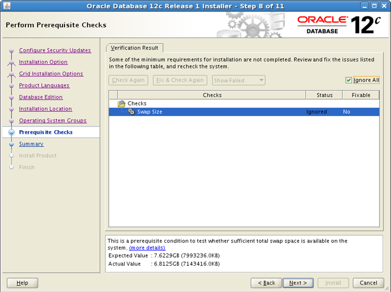Proceed with the Next button
This screenshot has width=391, height=292.
(298, 283)
